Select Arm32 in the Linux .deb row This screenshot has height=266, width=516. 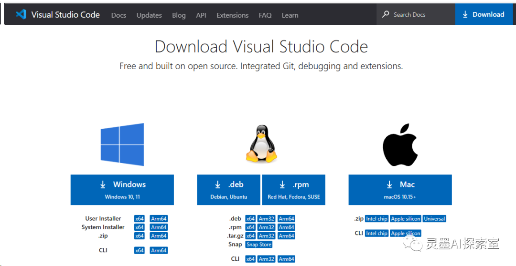click(x=267, y=219)
